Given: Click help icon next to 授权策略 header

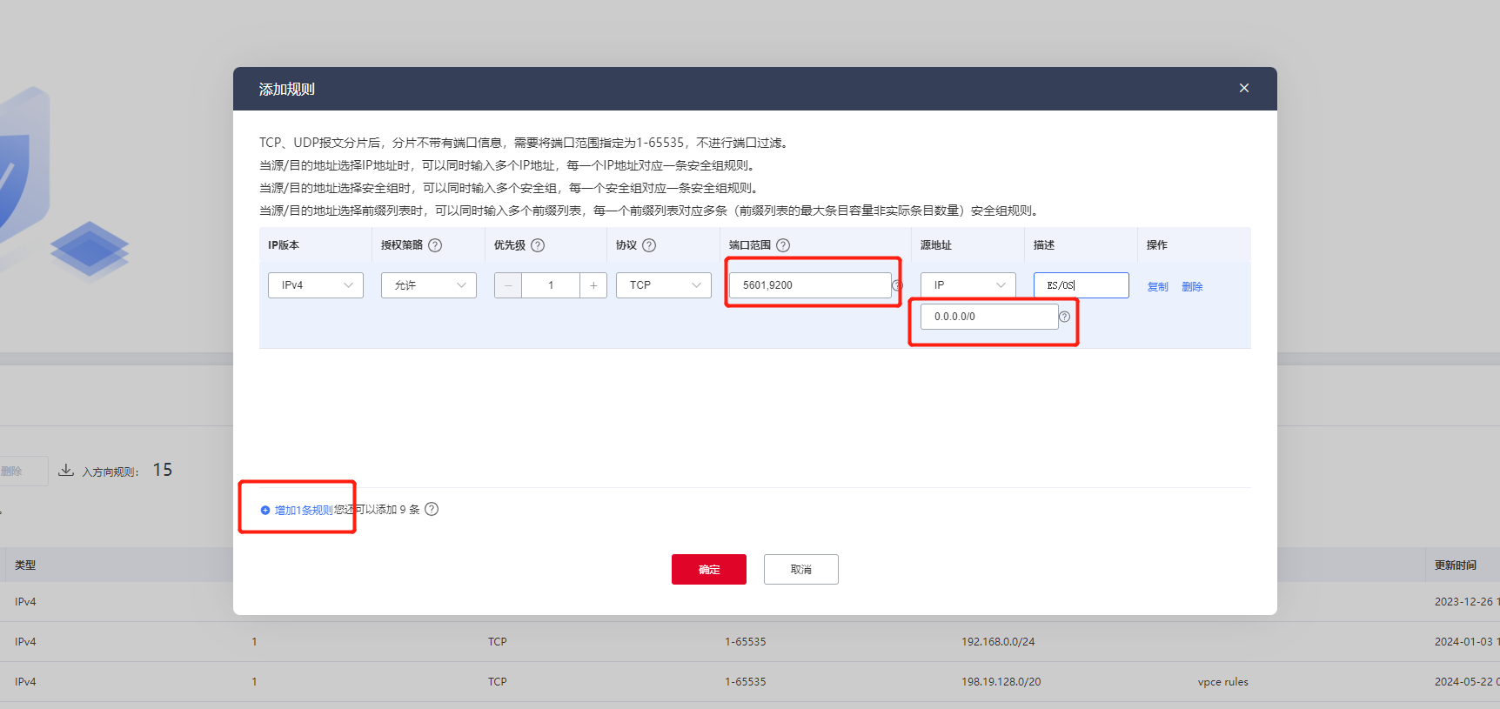Looking at the screenshot, I should click(435, 245).
